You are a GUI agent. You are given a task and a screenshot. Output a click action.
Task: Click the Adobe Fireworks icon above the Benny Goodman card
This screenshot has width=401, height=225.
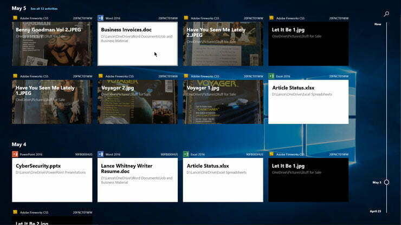[15, 18]
